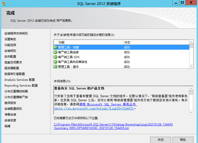This screenshot has height=143, width=198.
Task: Click the 帮助 button
Action: (183, 140)
